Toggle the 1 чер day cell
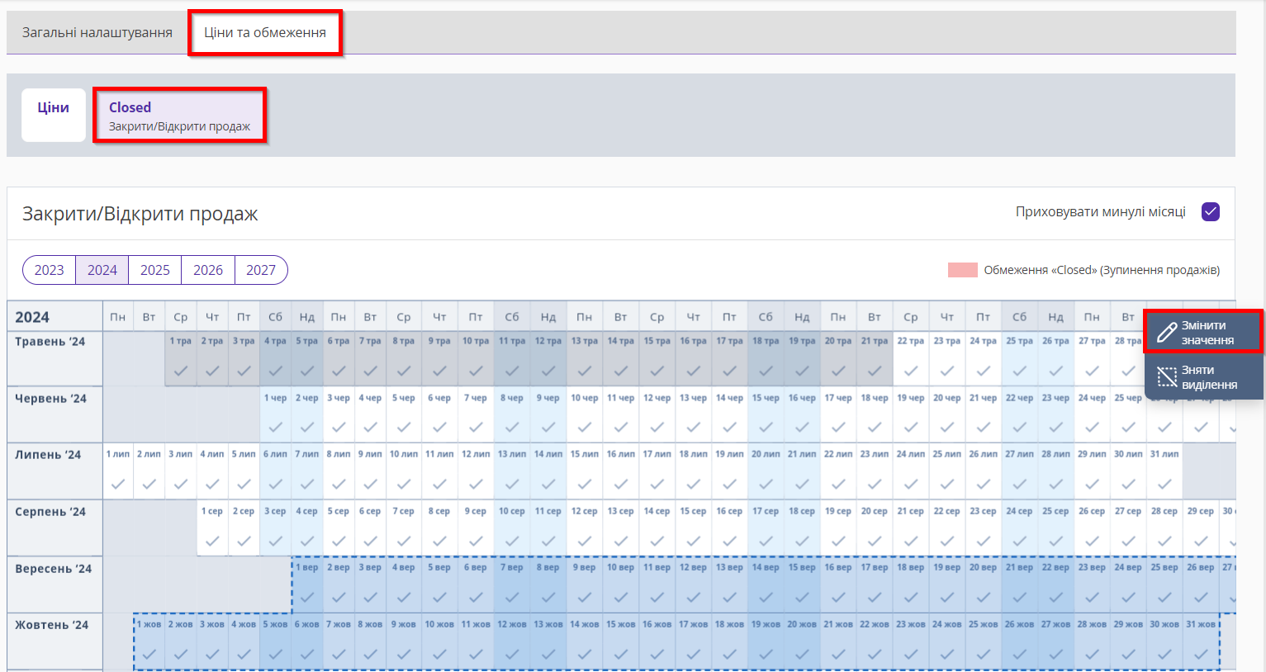This screenshot has width=1266, height=672. pyautogui.click(x=276, y=415)
